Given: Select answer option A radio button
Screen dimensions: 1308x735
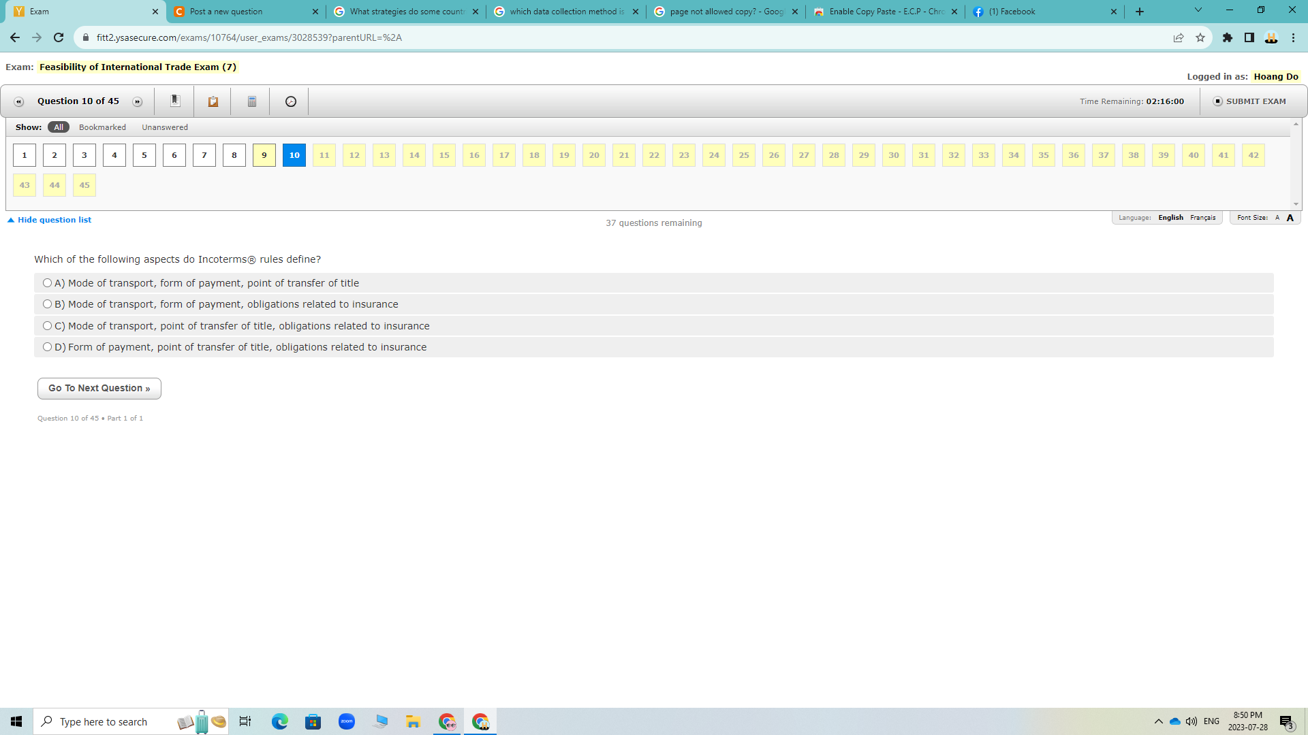Looking at the screenshot, I should (x=47, y=283).
